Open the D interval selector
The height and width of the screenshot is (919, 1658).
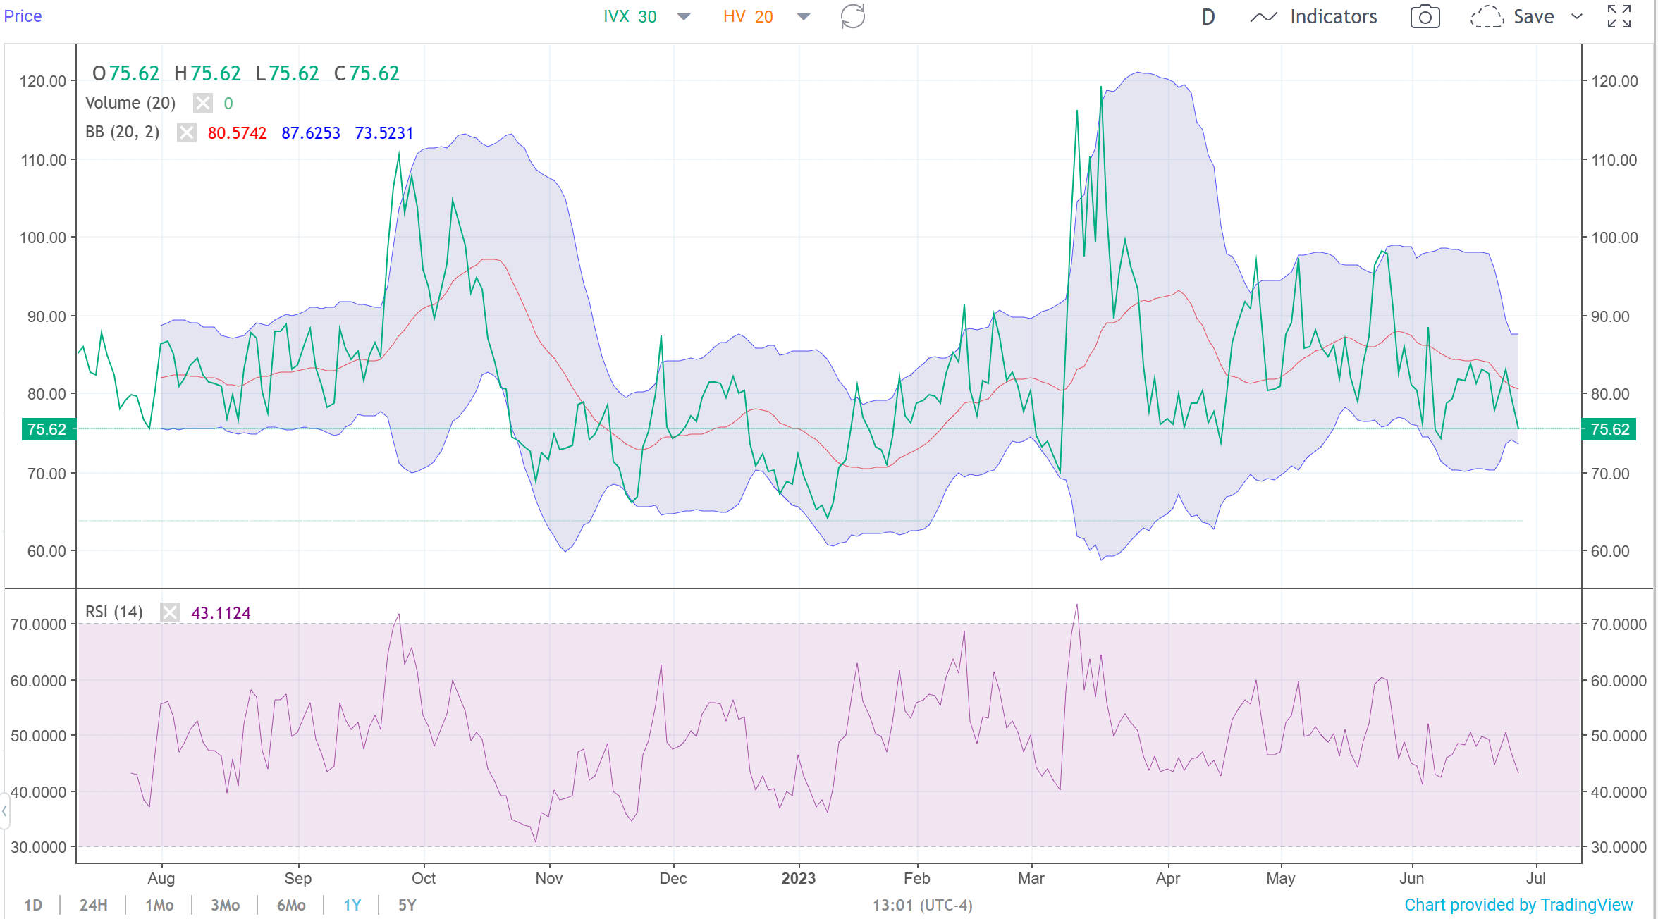1208,17
